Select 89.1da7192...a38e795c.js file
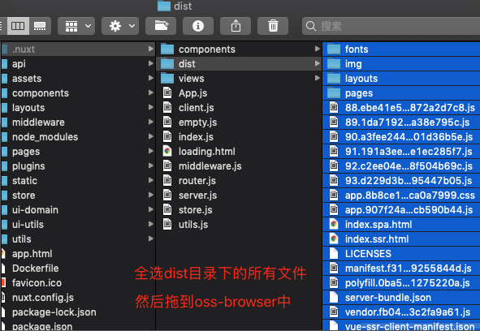The width and height of the screenshot is (480, 331). coord(401,122)
